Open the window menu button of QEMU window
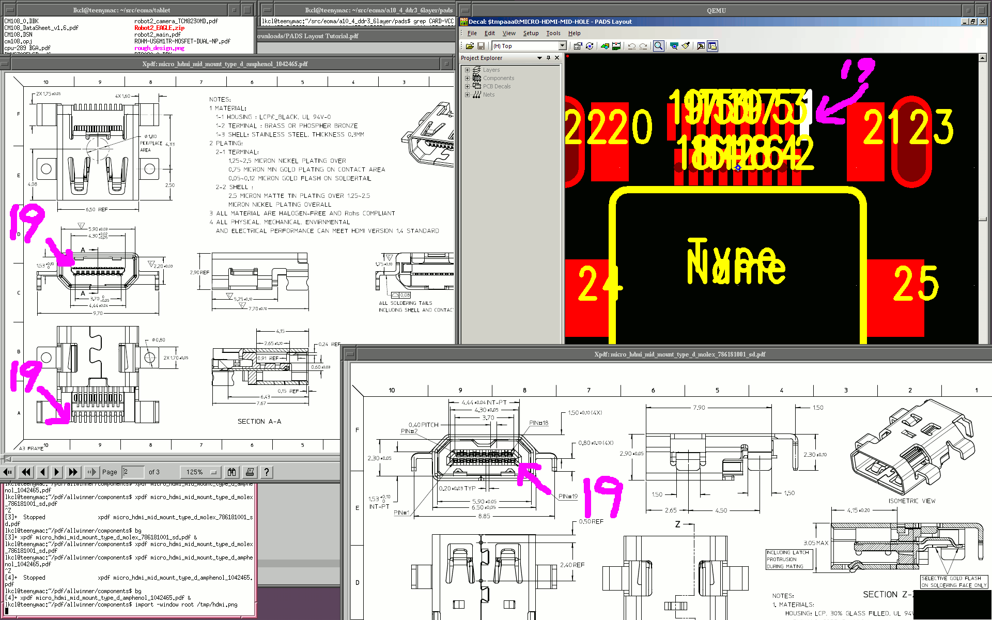 (x=464, y=10)
